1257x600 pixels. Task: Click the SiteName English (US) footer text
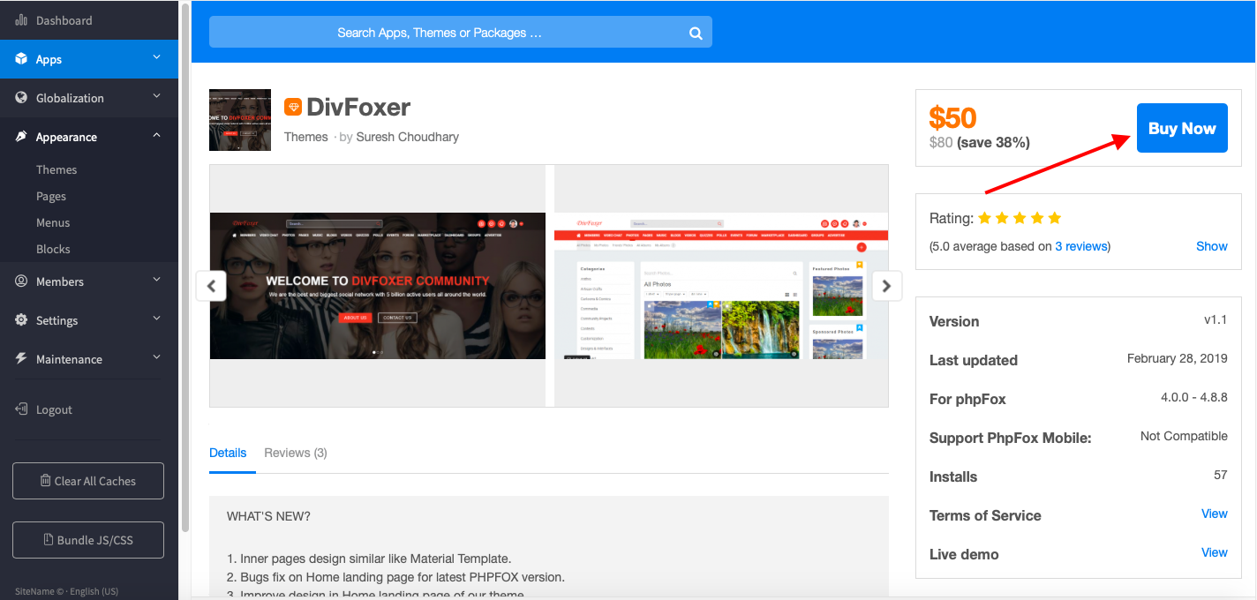67,591
